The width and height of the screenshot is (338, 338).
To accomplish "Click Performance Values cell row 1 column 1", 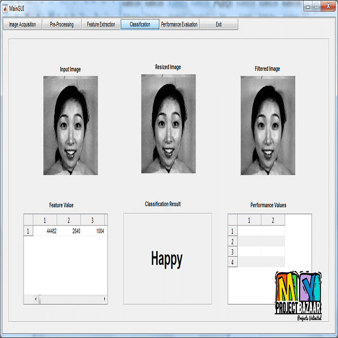I will (x=250, y=231).
